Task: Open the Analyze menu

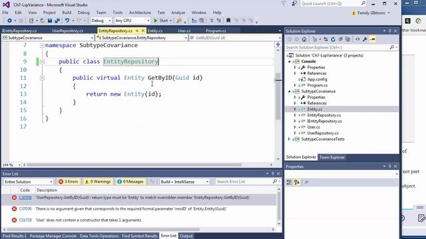Action: coord(178,13)
